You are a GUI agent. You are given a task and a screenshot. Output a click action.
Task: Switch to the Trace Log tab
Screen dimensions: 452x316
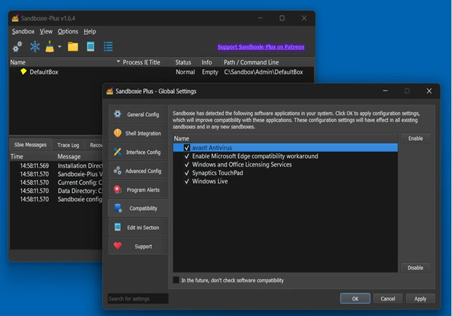point(68,145)
